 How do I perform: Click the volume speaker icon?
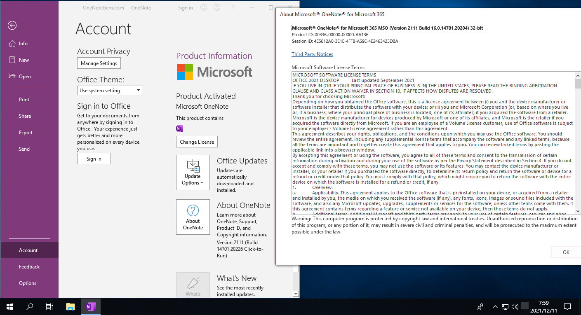[515, 307]
